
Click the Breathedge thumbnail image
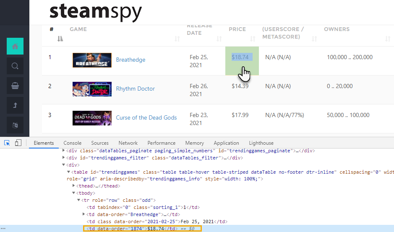(92, 60)
